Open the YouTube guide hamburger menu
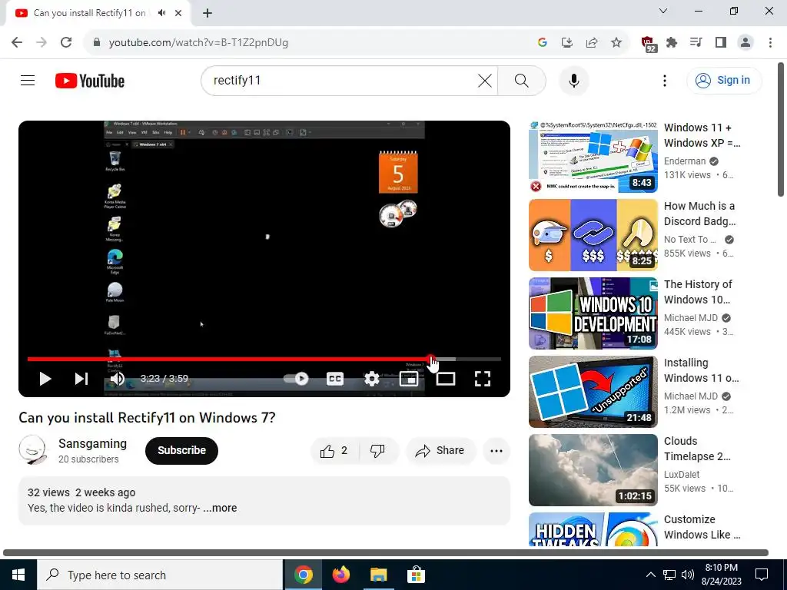This screenshot has width=787, height=590. point(28,80)
